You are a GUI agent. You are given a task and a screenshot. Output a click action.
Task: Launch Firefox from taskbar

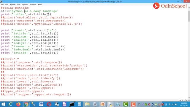pyautogui.click(x=18, y=104)
